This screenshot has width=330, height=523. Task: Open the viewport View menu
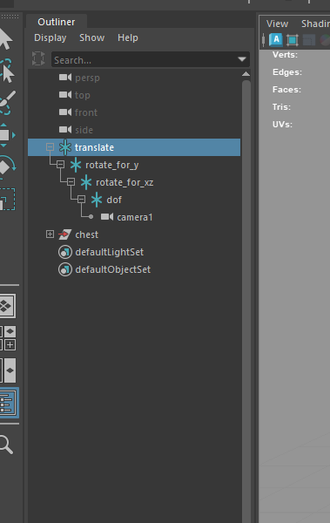277,24
